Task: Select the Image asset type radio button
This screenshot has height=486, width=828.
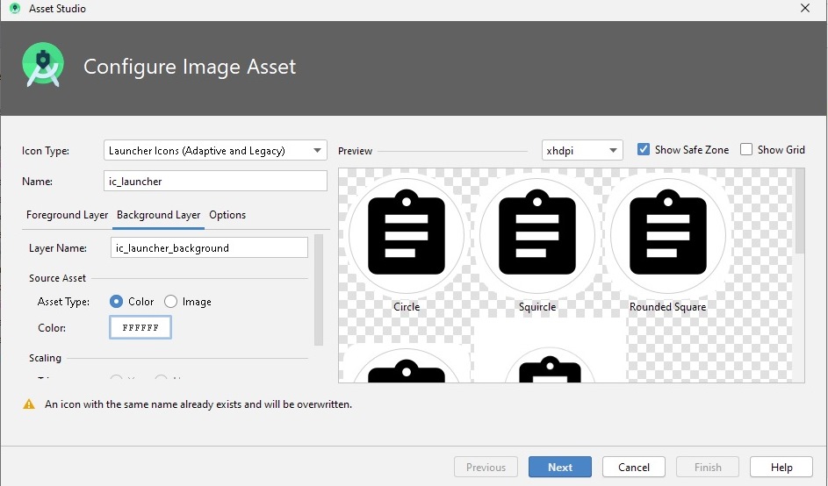Action: tap(171, 302)
